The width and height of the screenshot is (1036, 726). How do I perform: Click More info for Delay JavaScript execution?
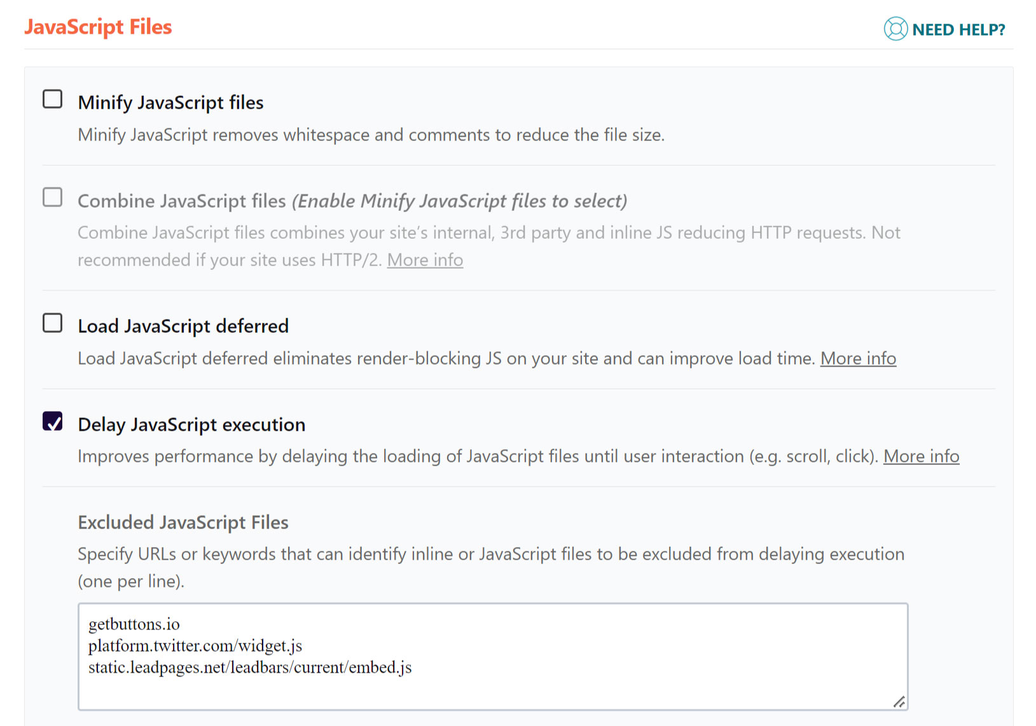tap(921, 456)
